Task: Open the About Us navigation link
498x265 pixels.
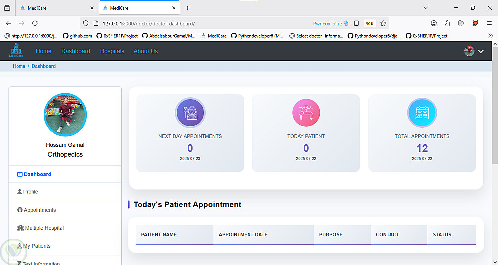Action: 146,51
